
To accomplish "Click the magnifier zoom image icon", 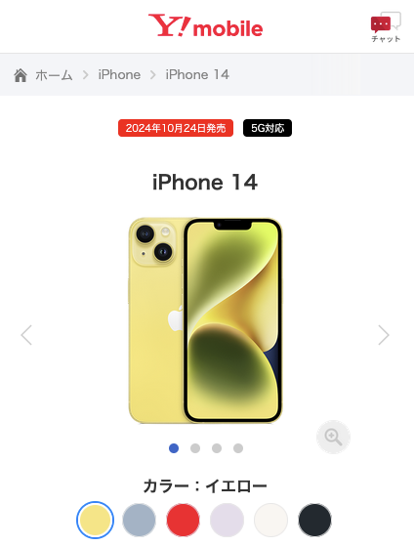I will [333, 437].
